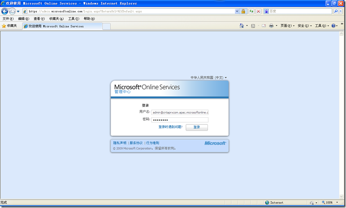Viewport: 346px width, 208px height.
Task: View the security lock icon report
Action: coord(243,11)
